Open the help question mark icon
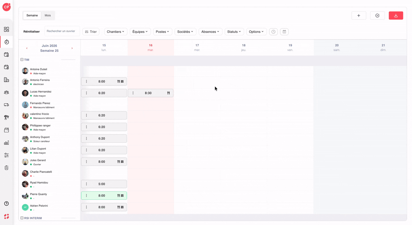412x225 pixels. 7,204
